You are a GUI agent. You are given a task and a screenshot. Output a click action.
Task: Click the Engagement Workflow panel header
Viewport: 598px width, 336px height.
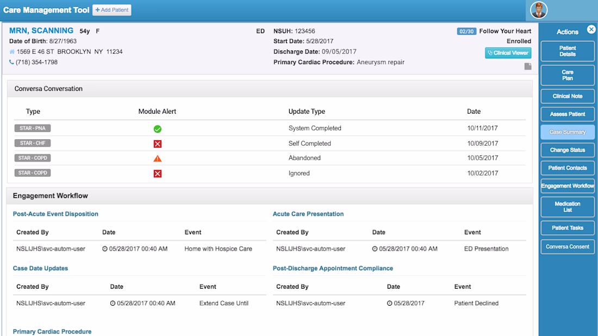click(270, 196)
